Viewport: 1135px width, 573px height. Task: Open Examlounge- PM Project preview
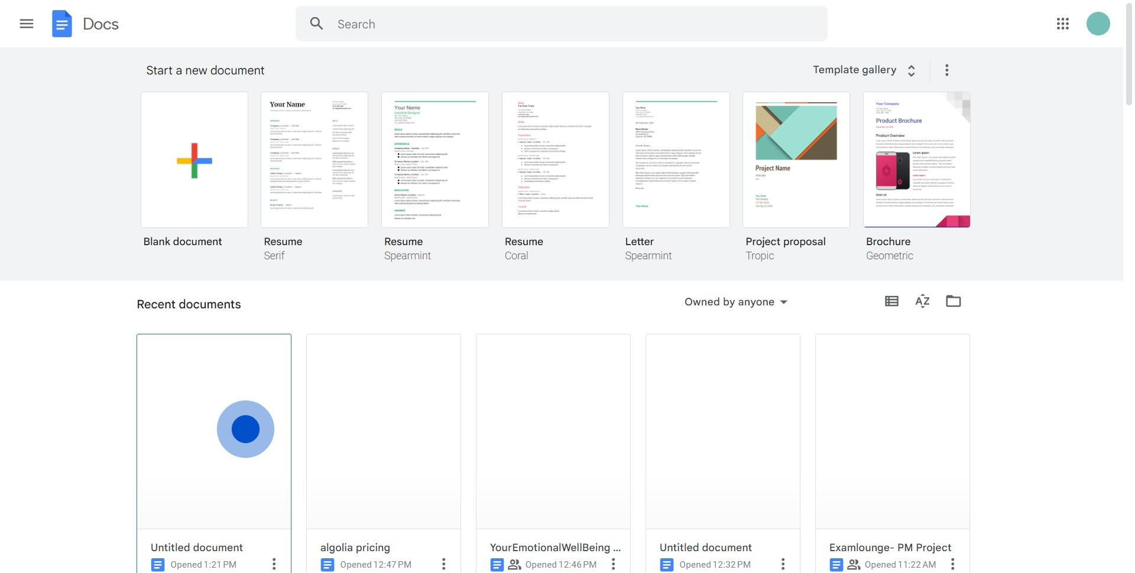tap(893, 432)
